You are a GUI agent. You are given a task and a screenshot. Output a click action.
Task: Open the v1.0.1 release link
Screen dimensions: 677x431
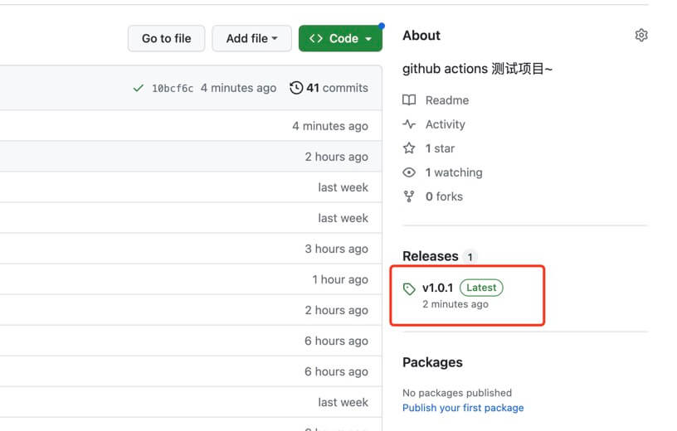pos(437,288)
